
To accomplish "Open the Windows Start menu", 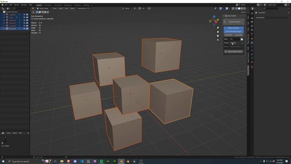I will [x=3, y=161].
